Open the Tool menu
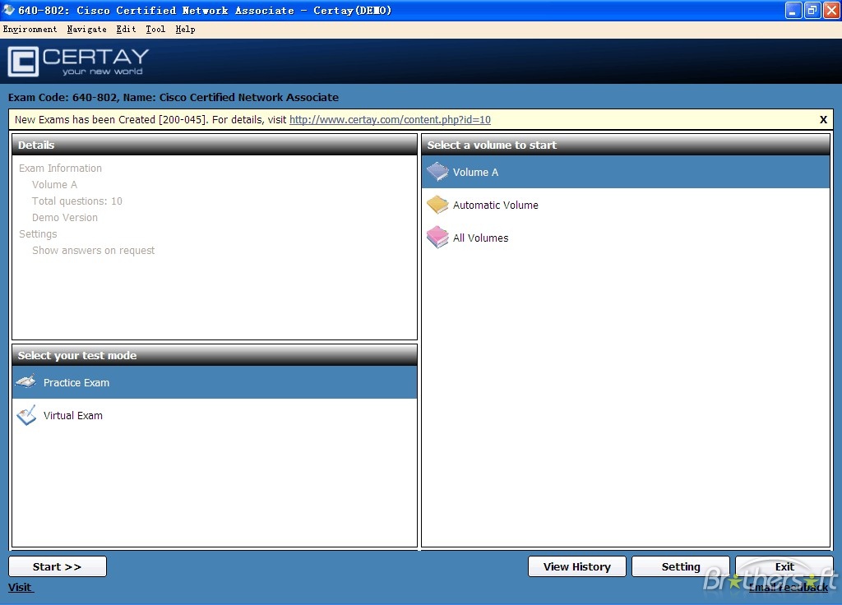 155,29
